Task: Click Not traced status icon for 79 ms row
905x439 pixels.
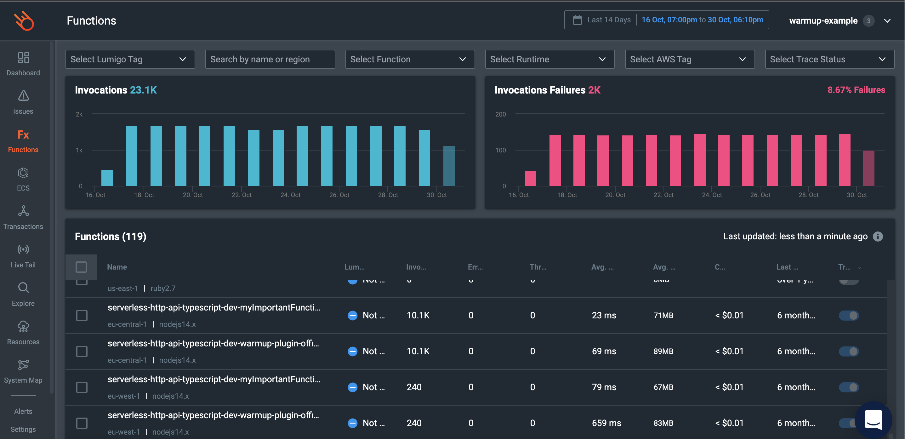Action: coord(352,387)
